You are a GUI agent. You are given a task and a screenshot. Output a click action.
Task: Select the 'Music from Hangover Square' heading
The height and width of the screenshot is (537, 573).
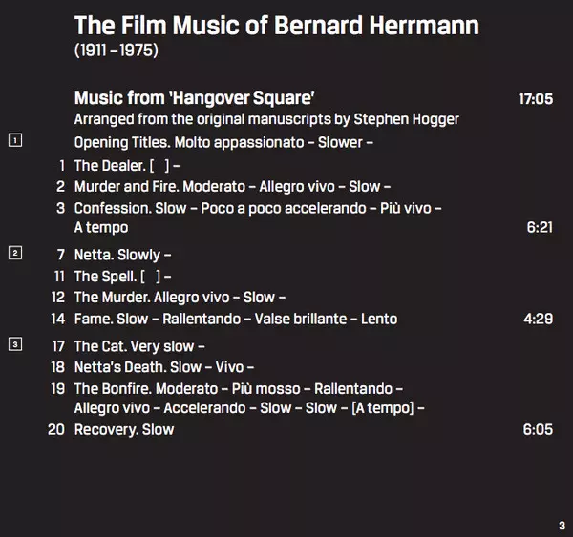tap(195, 98)
